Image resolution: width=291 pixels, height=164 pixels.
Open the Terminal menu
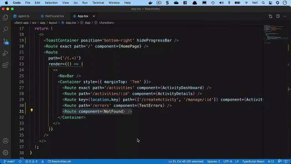point(98,3)
